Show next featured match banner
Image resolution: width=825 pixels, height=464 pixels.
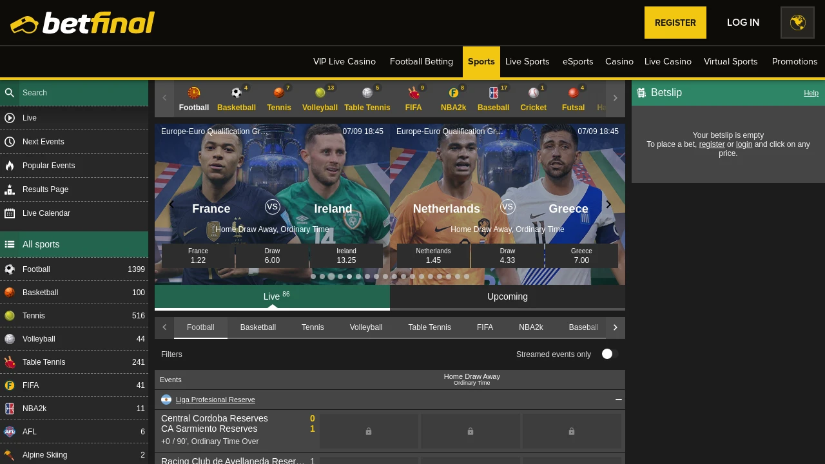tap(608, 204)
